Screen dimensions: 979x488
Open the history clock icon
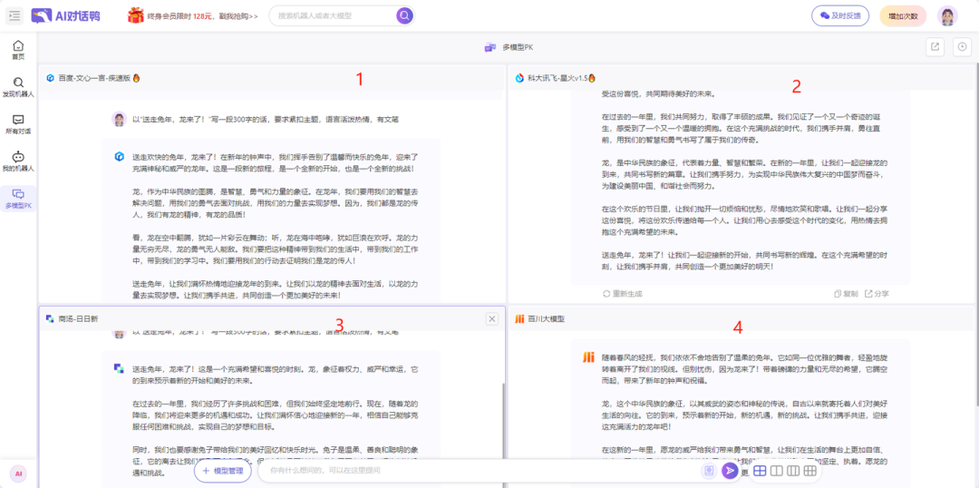coord(962,47)
